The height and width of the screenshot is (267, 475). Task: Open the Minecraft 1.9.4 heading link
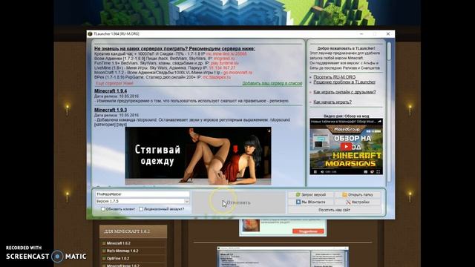coord(111,90)
